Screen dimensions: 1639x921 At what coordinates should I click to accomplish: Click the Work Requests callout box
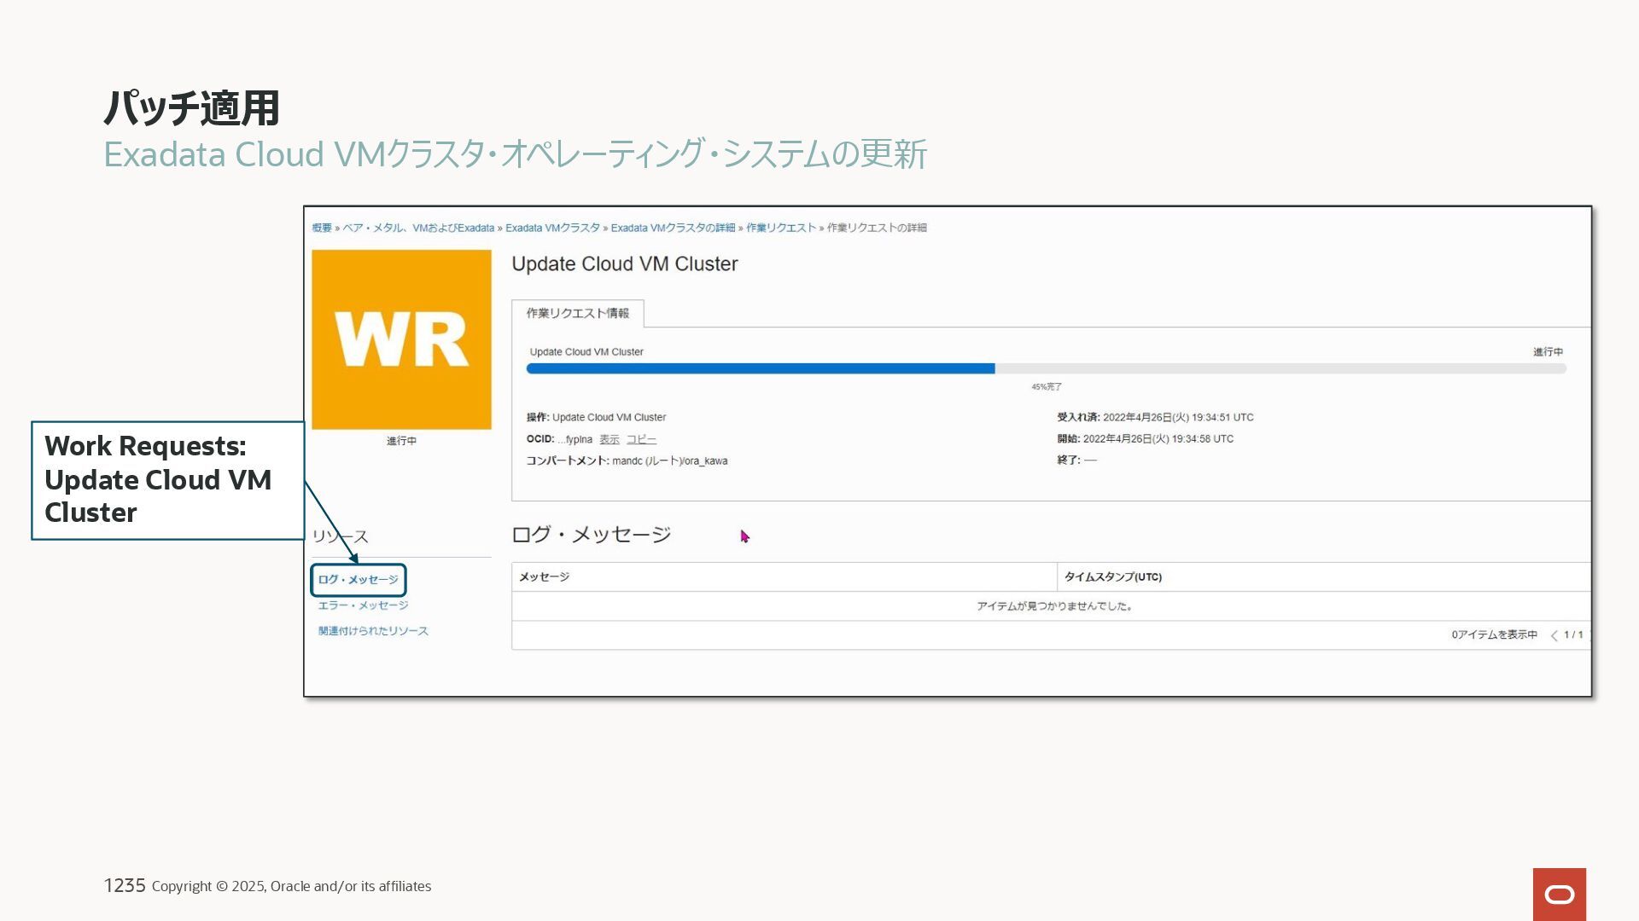pyautogui.click(x=167, y=480)
